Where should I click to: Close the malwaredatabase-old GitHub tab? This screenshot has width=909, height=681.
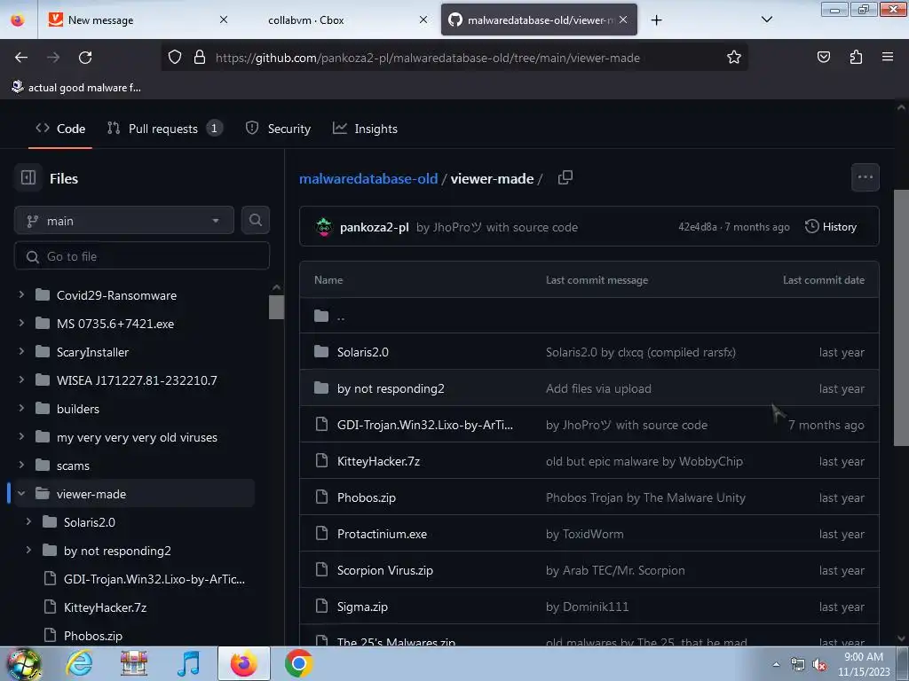(623, 20)
